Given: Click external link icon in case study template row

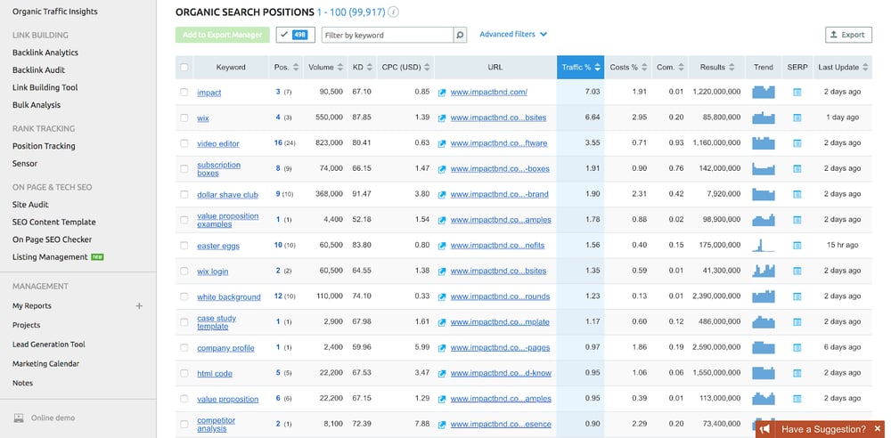Looking at the screenshot, I should point(442,322).
